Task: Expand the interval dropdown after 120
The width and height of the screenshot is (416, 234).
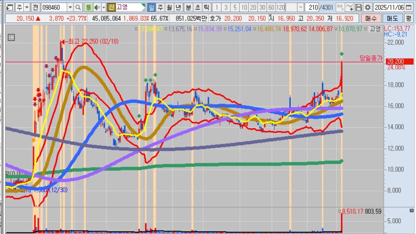Action: [300, 7]
